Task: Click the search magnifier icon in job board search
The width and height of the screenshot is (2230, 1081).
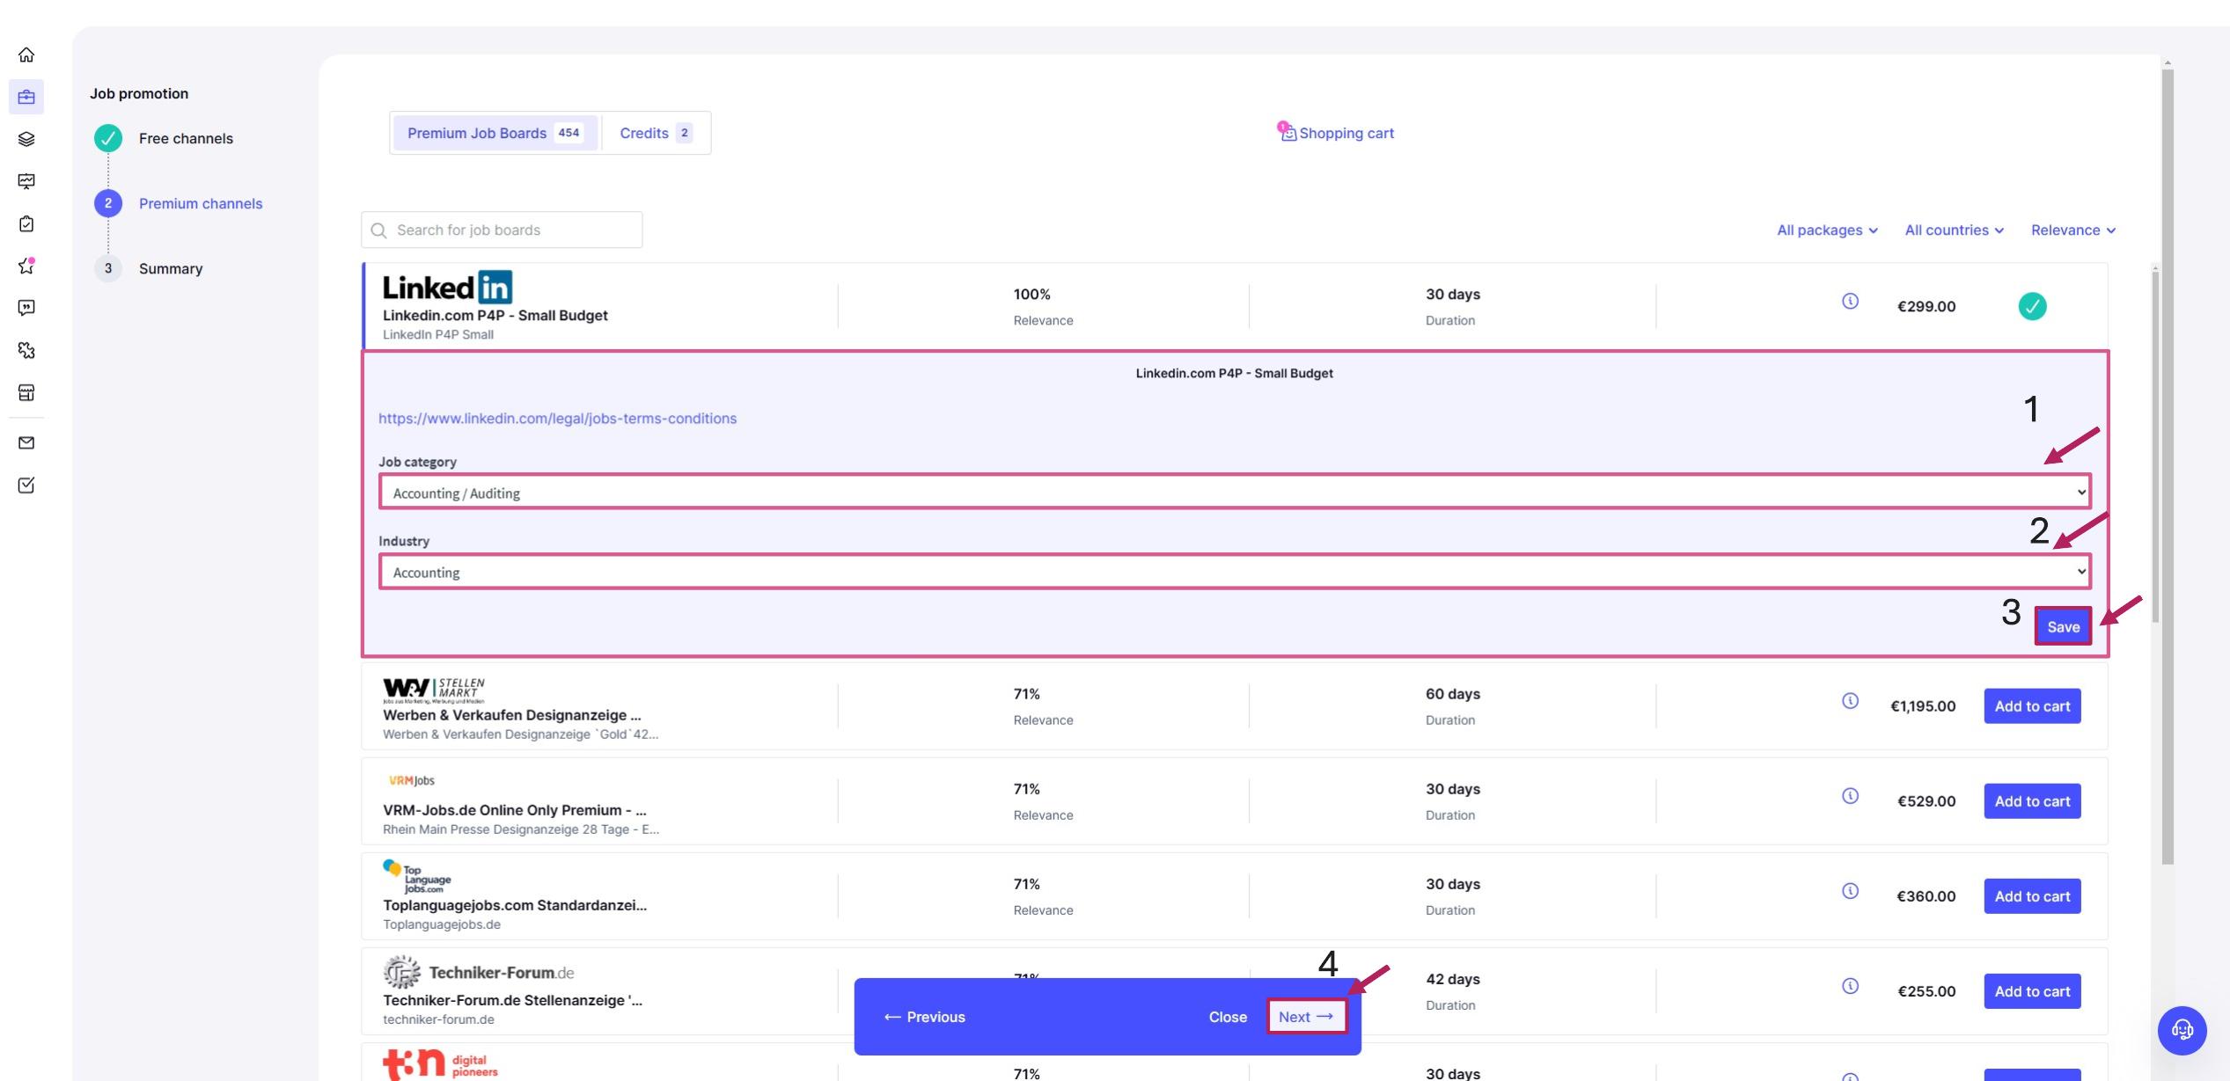Action: [379, 230]
